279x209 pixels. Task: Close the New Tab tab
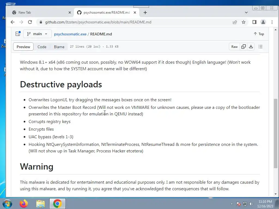point(69,13)
